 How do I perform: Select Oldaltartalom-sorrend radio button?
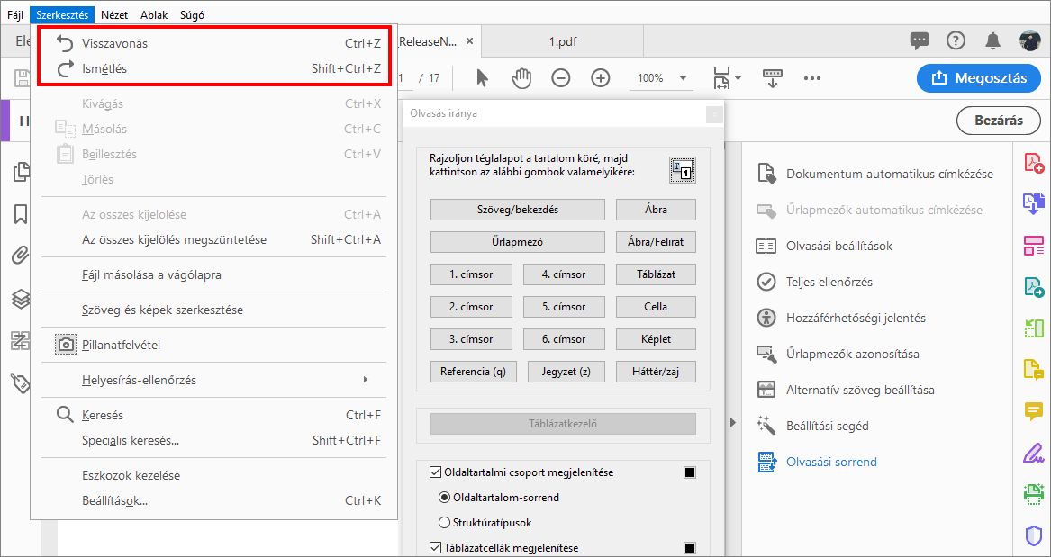(444, 498)
